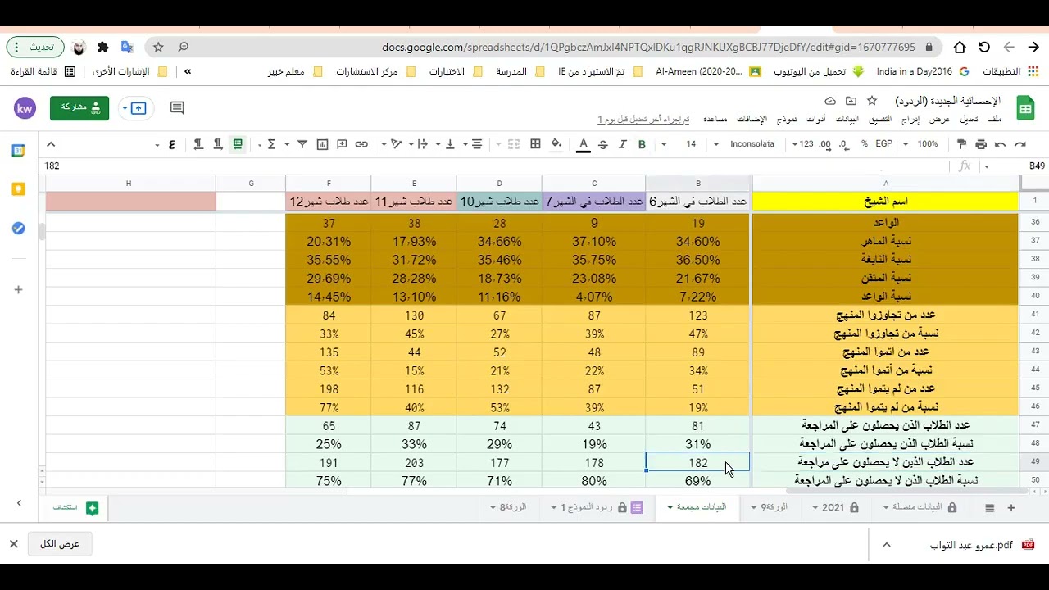Toggle italic formatting
This screenshot has height=590, width=1049.
tap(622, 144)
